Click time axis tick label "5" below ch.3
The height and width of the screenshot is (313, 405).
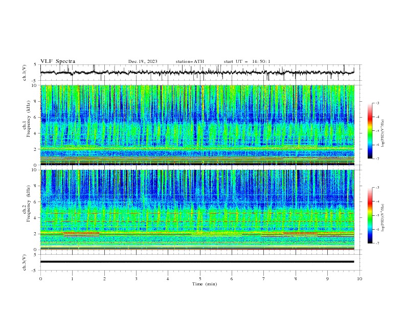[x=200, y=279]
